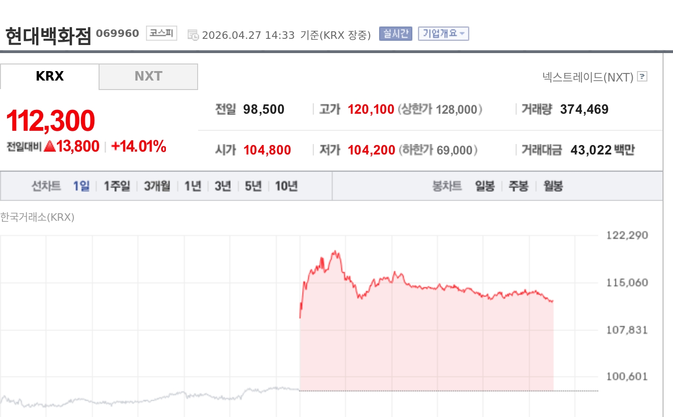Select the 3개월 line chart period
673x417 pixels.
click(x=157, y=186)
